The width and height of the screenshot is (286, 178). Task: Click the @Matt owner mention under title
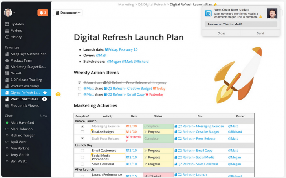click(101, 56)
